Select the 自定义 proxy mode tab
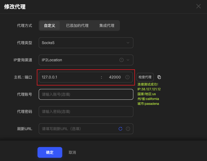 50,26
